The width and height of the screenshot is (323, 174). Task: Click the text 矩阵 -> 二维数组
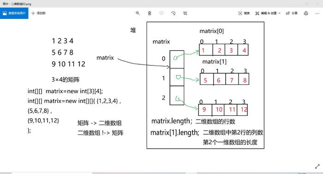pyautogui.click(x=100, y=123)
